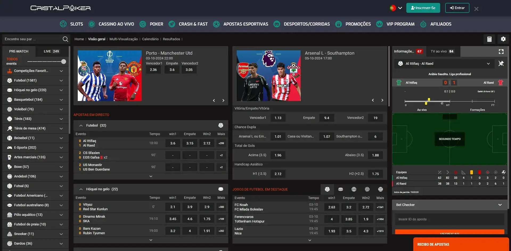The image size is (511, 251).
Task: Click the Entrar button
Action: [457, 8]
